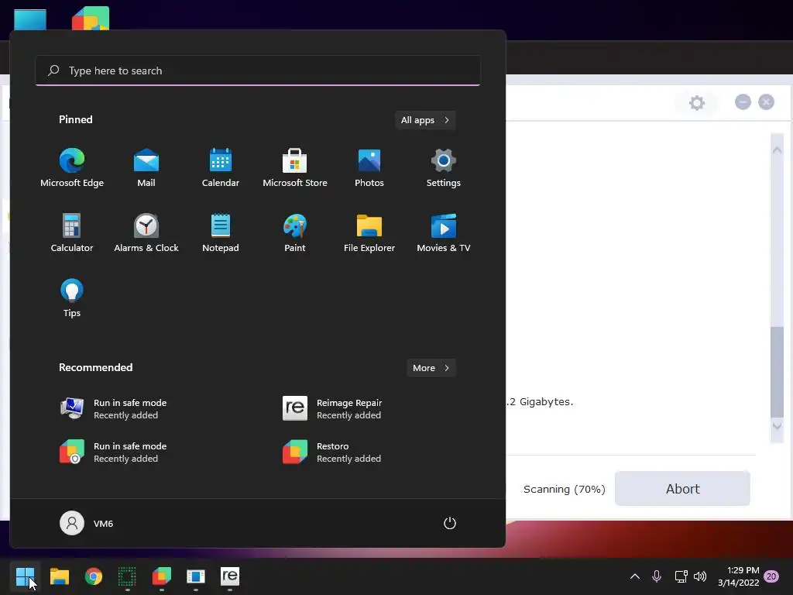Image resolution: width=793 pixels, height=595 pixels.
Task: Expand the hidden system tray icons
Action: (x=635, y=576)
